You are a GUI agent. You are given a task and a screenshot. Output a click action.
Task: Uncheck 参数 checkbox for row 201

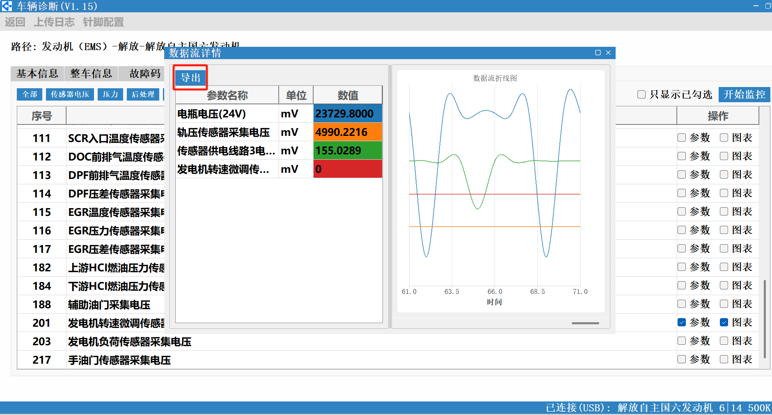click(682, 322)
